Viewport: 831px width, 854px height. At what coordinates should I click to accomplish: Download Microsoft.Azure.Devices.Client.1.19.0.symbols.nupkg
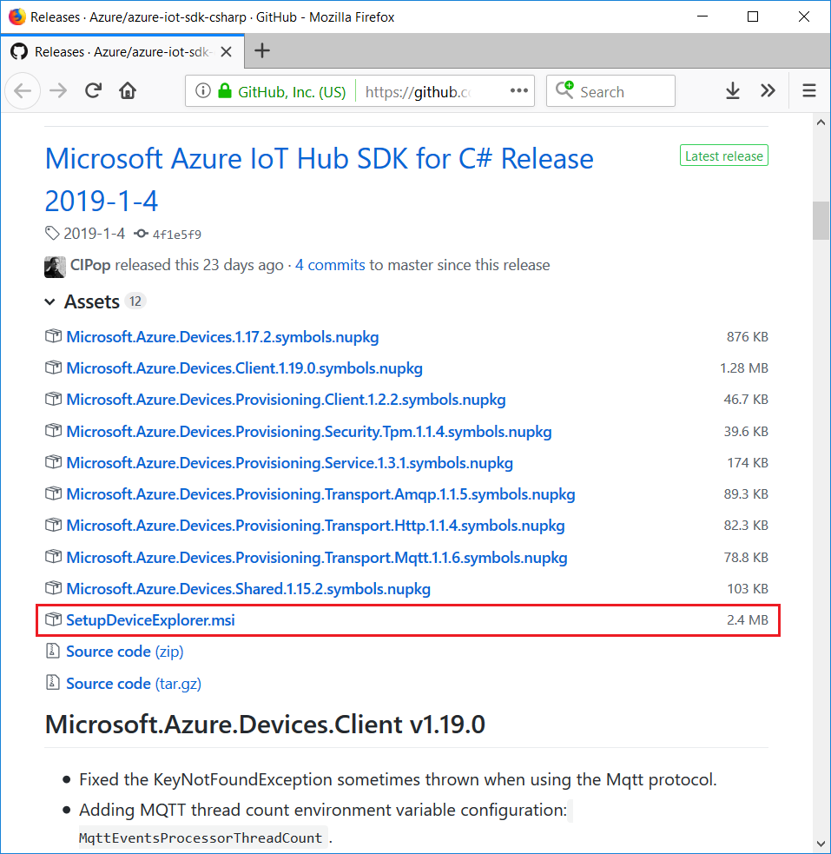(244, 368)
